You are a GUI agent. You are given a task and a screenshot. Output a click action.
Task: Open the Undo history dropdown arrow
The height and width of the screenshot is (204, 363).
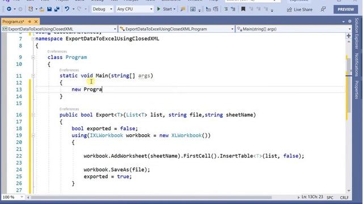pos(73,9)
